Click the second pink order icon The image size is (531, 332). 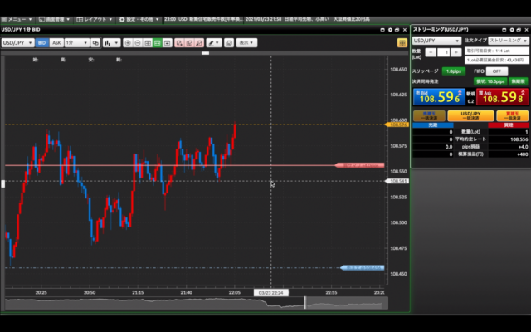pyautogui.click(x=189, y=43)
